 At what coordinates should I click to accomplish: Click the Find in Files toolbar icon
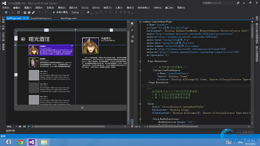click(x=88, y=12)
